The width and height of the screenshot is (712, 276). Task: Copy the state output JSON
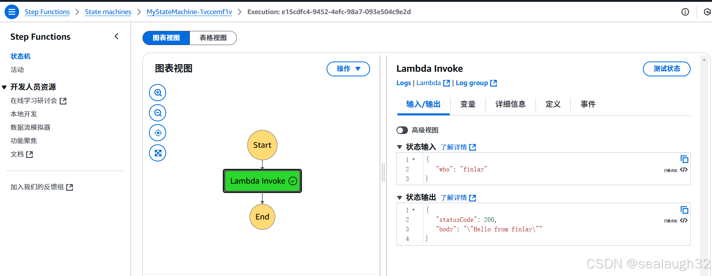(684, 210)
